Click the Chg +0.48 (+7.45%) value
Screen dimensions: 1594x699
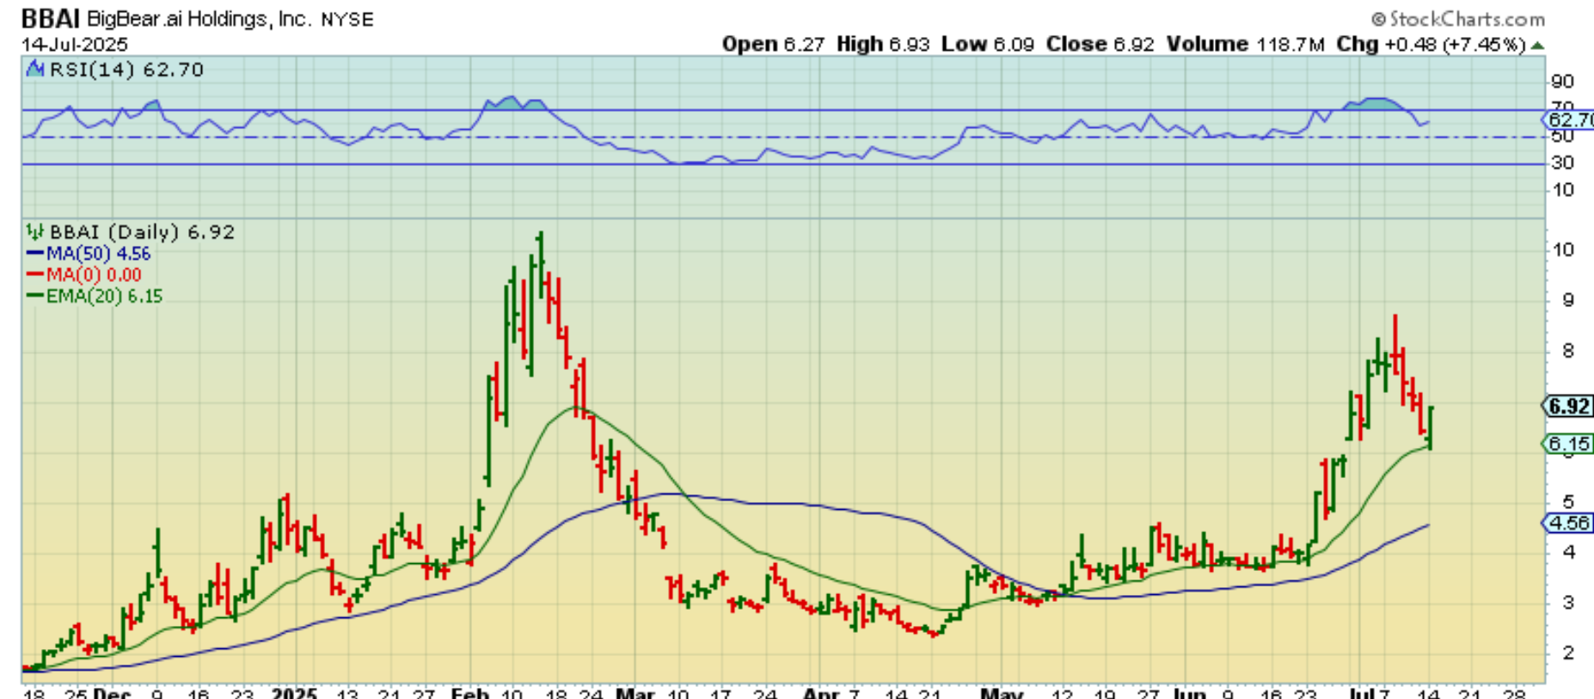coord(1431,44)
